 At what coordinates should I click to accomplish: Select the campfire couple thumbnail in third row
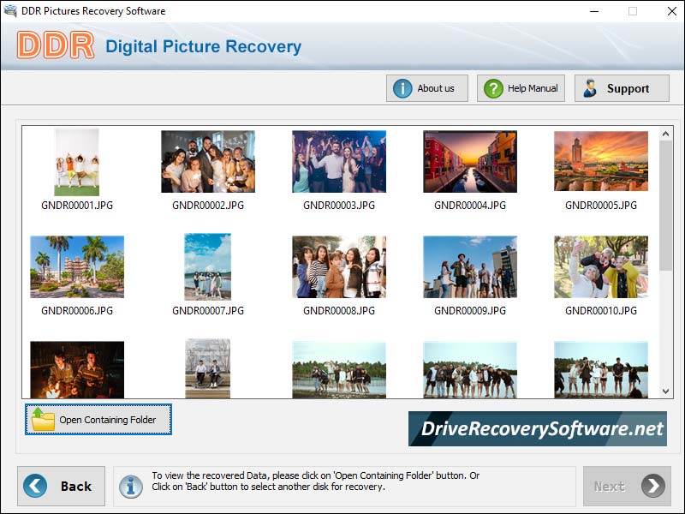77,370
